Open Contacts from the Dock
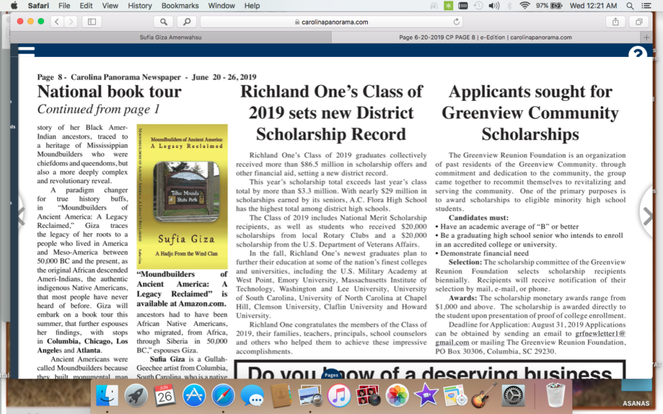663x414 pixels. tap(281, 396)
